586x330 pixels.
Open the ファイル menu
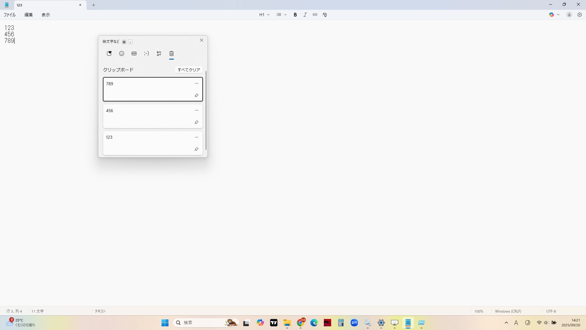click(9, 15)
